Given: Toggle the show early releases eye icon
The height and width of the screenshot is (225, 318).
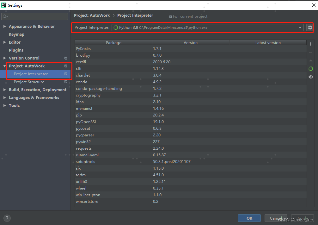Looking at the screenshot, I should 310,77.
